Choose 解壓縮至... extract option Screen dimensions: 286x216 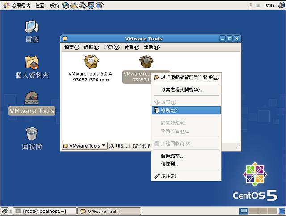[x=186, y=156]
